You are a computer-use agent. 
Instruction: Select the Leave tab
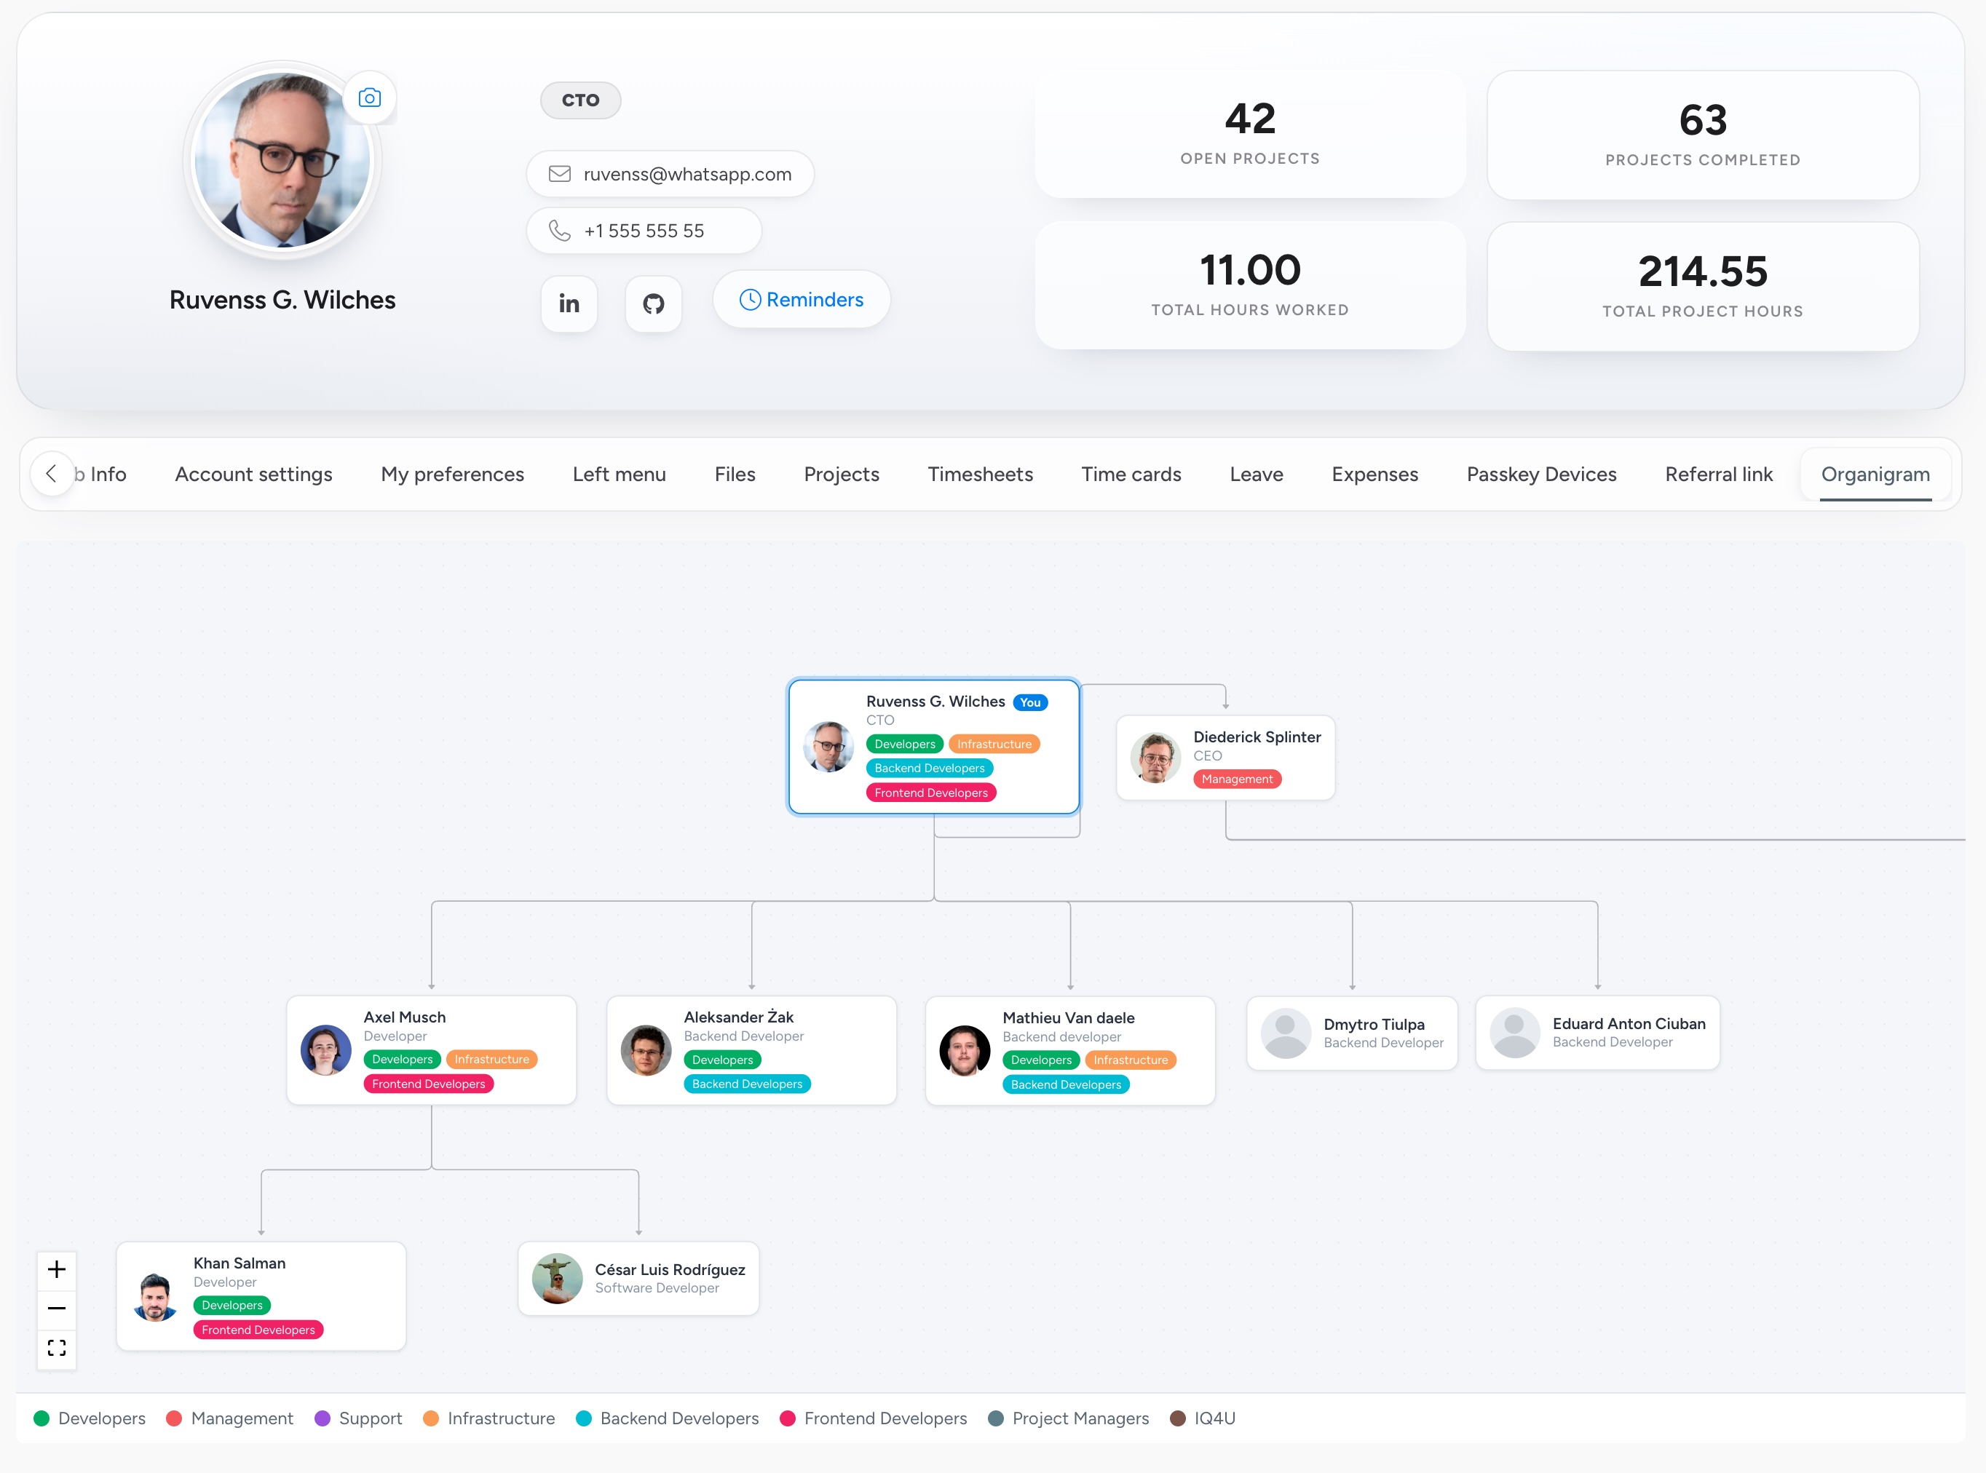click(x=1256, y=475)
